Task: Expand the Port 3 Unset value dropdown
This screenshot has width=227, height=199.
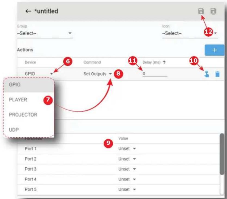Action: (127, 169)
